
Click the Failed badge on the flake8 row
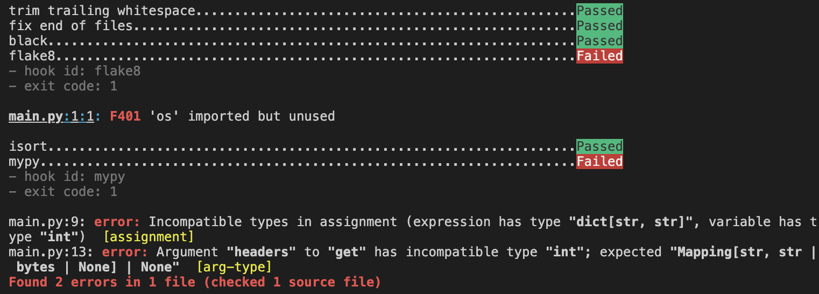(x=599, y=56)
